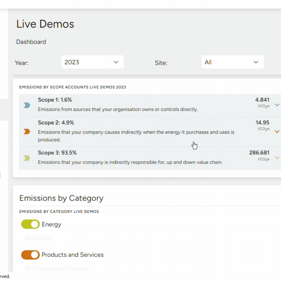The height and width of the screenshot is (281, 281).
Task: Open the Year dropdown showing 2023
Action: point(92,62)
